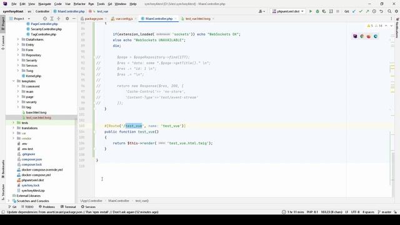This screenshot has width=400, height=225.
Task: Open Search Everywhere magnifier icon
Action: click(x=389, y=11)
